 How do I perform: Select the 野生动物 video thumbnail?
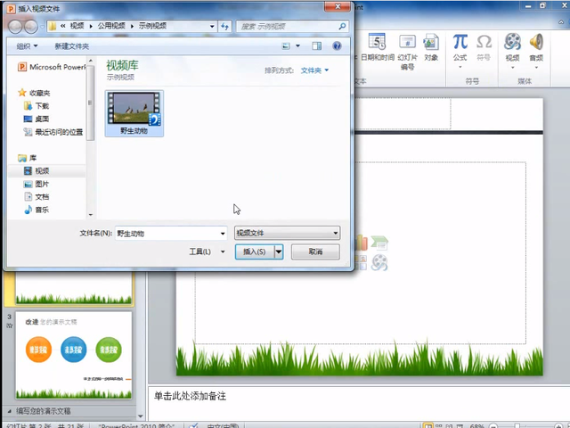click(x=134, y=110)
